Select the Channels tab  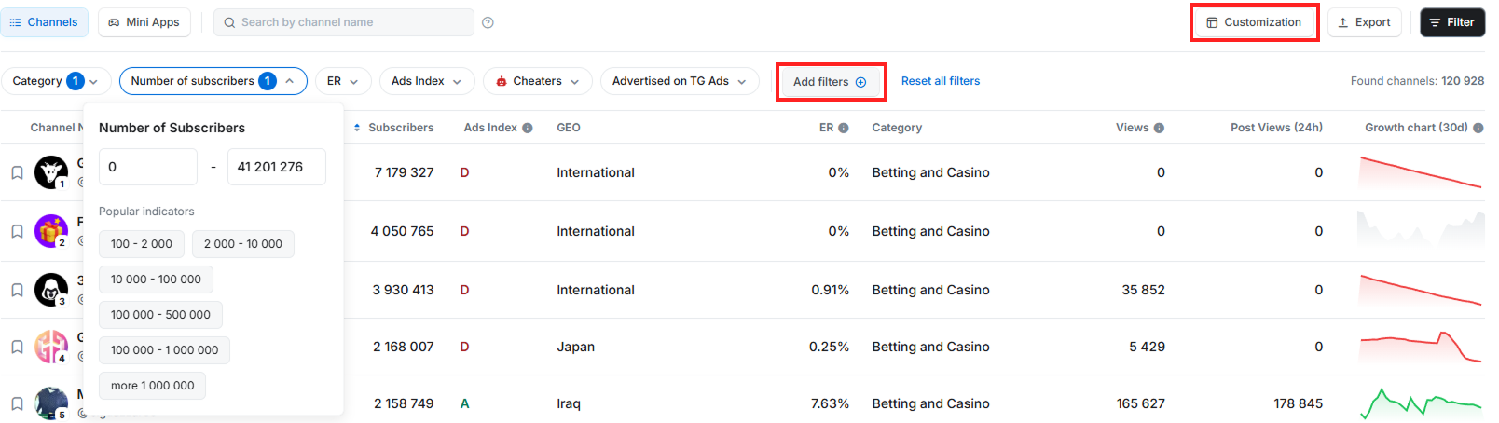[44, 22]
